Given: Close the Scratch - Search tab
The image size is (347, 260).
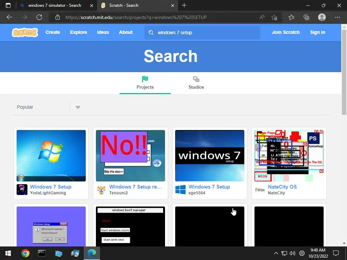Looking at the screenshot, I should (x=172, y=5).
